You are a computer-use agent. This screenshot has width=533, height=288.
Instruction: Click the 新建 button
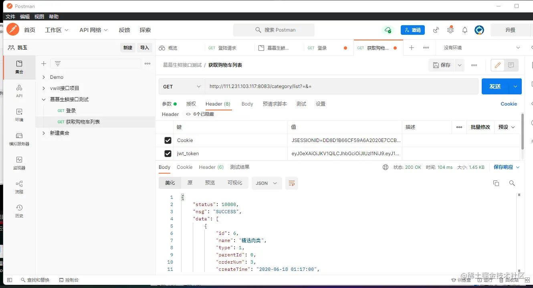(x=128, y=48)
